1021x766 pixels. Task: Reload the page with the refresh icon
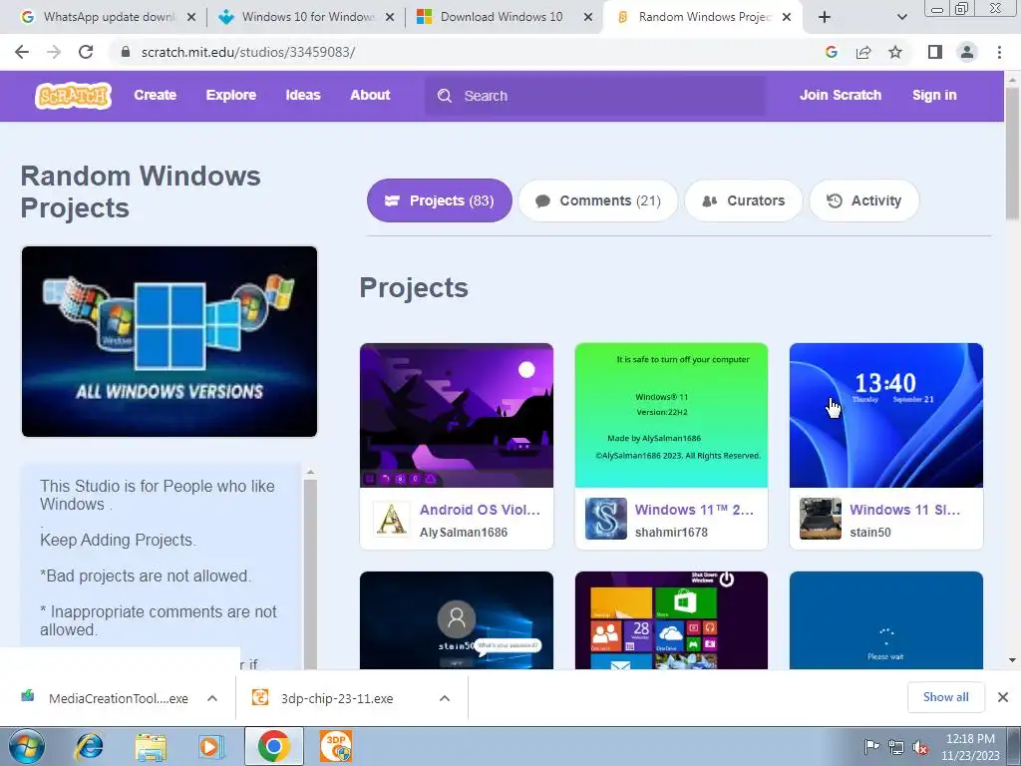click(x=86, y=52)
